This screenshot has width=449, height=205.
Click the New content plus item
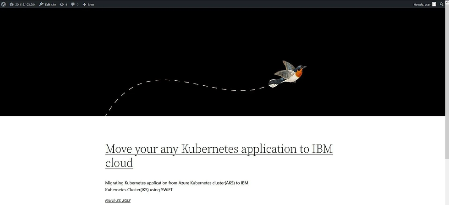coord(88,4)
